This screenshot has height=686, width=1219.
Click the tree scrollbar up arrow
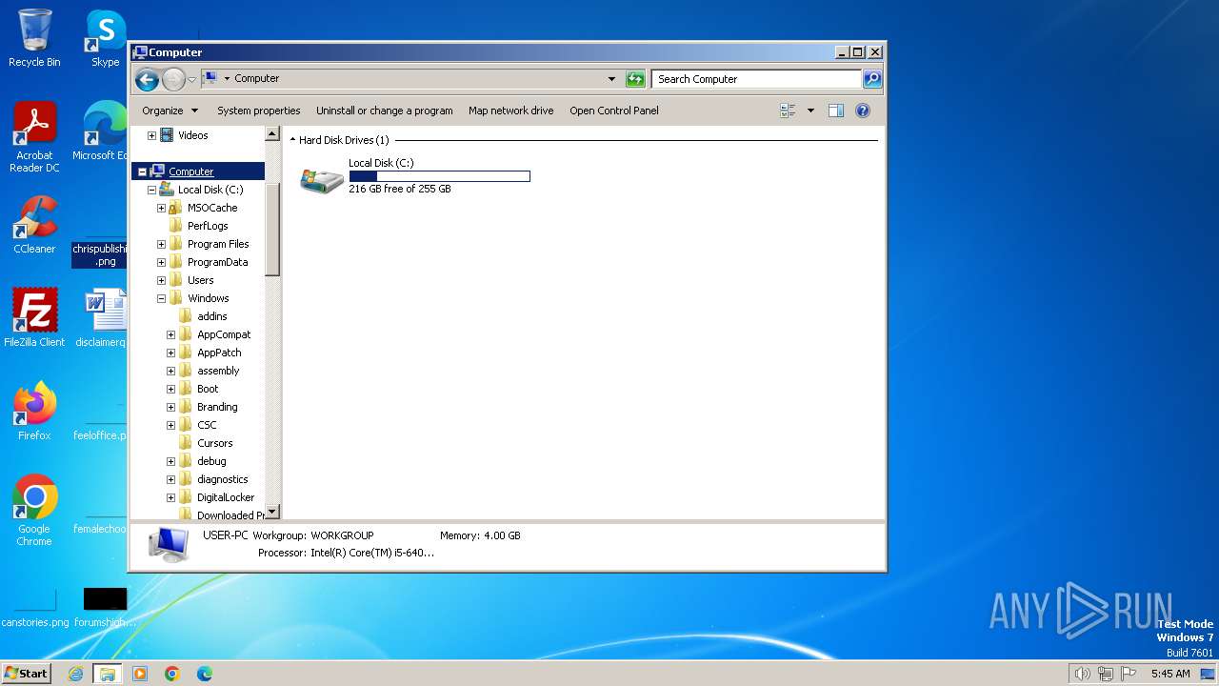click(x=272, y=134)
